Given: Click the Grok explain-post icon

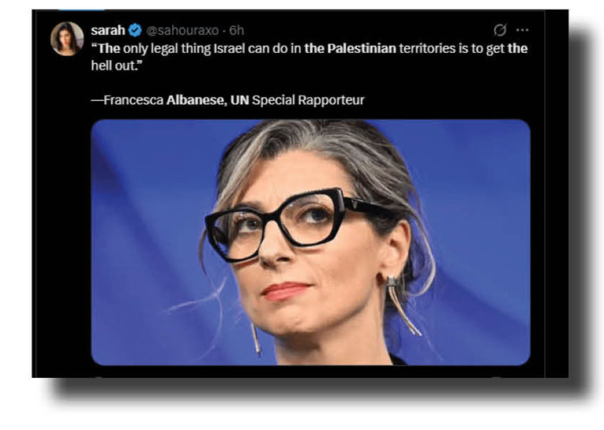Looking at the screenshot, I should (x=500, y=30).
